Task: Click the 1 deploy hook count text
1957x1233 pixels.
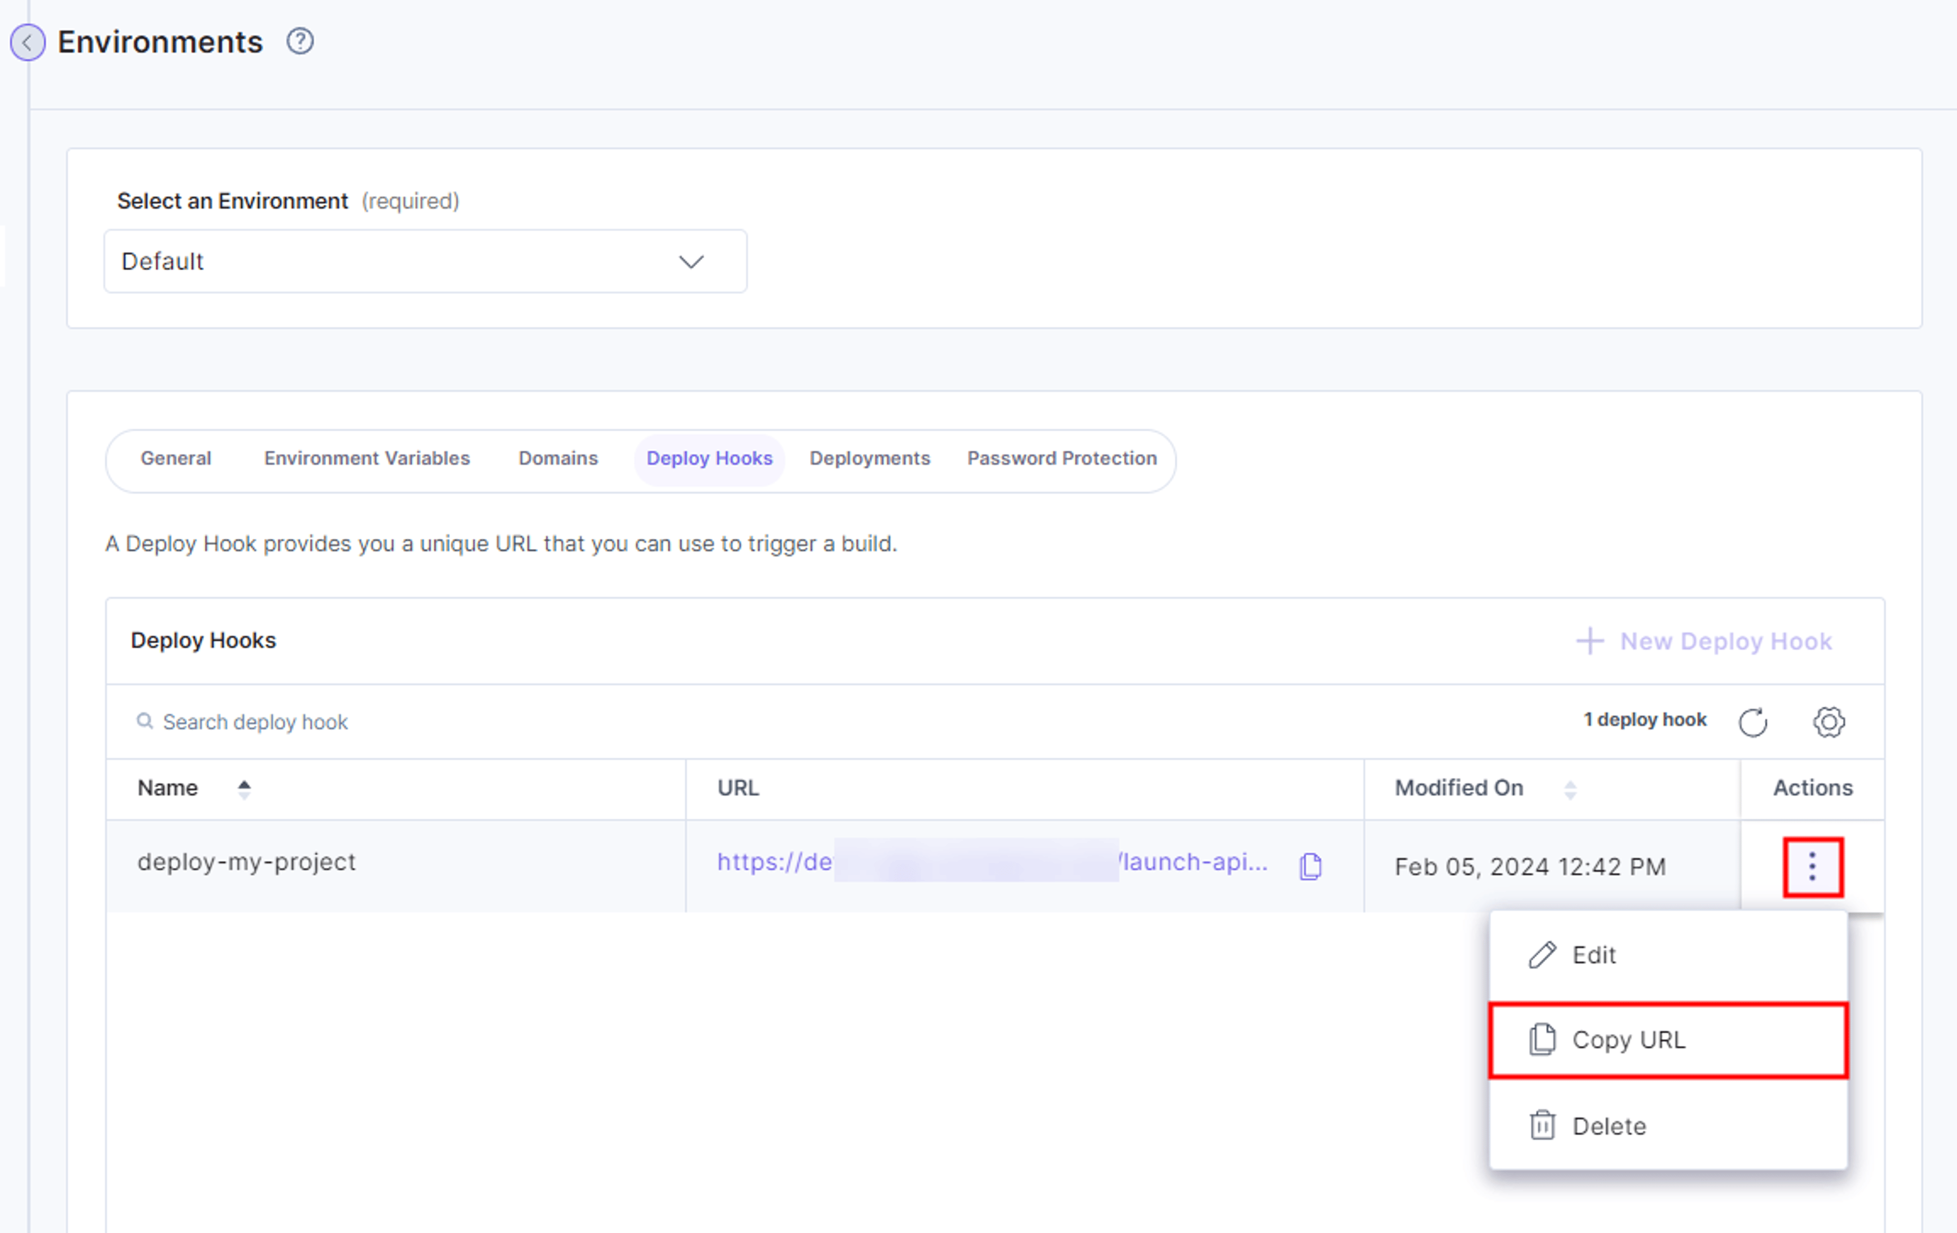Action: [1645, 720]
